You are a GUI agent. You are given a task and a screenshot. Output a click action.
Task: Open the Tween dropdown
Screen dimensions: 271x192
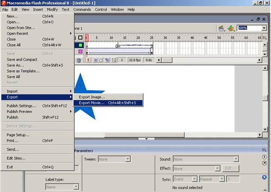pyautogui.click(x=127, y=159)
